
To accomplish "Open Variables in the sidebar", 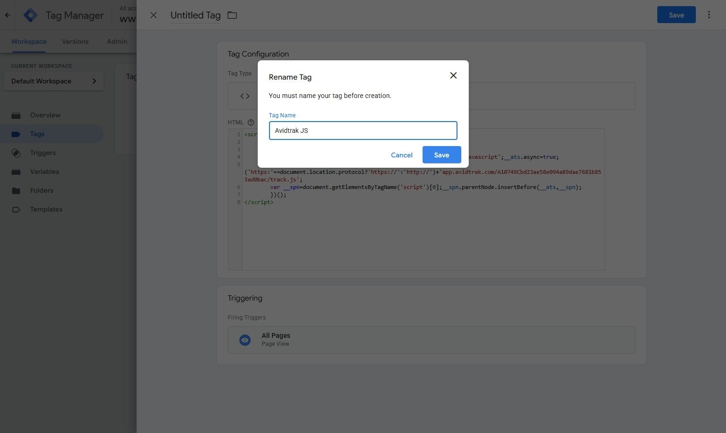I will (52, 172).
